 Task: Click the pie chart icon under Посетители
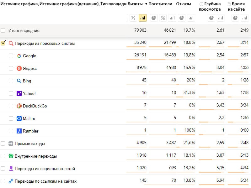[x=154, y=18]
